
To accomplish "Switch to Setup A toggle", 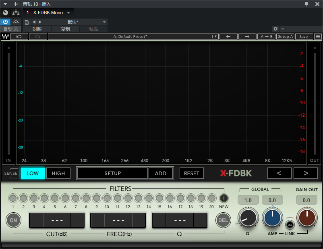I will [285, 37].
